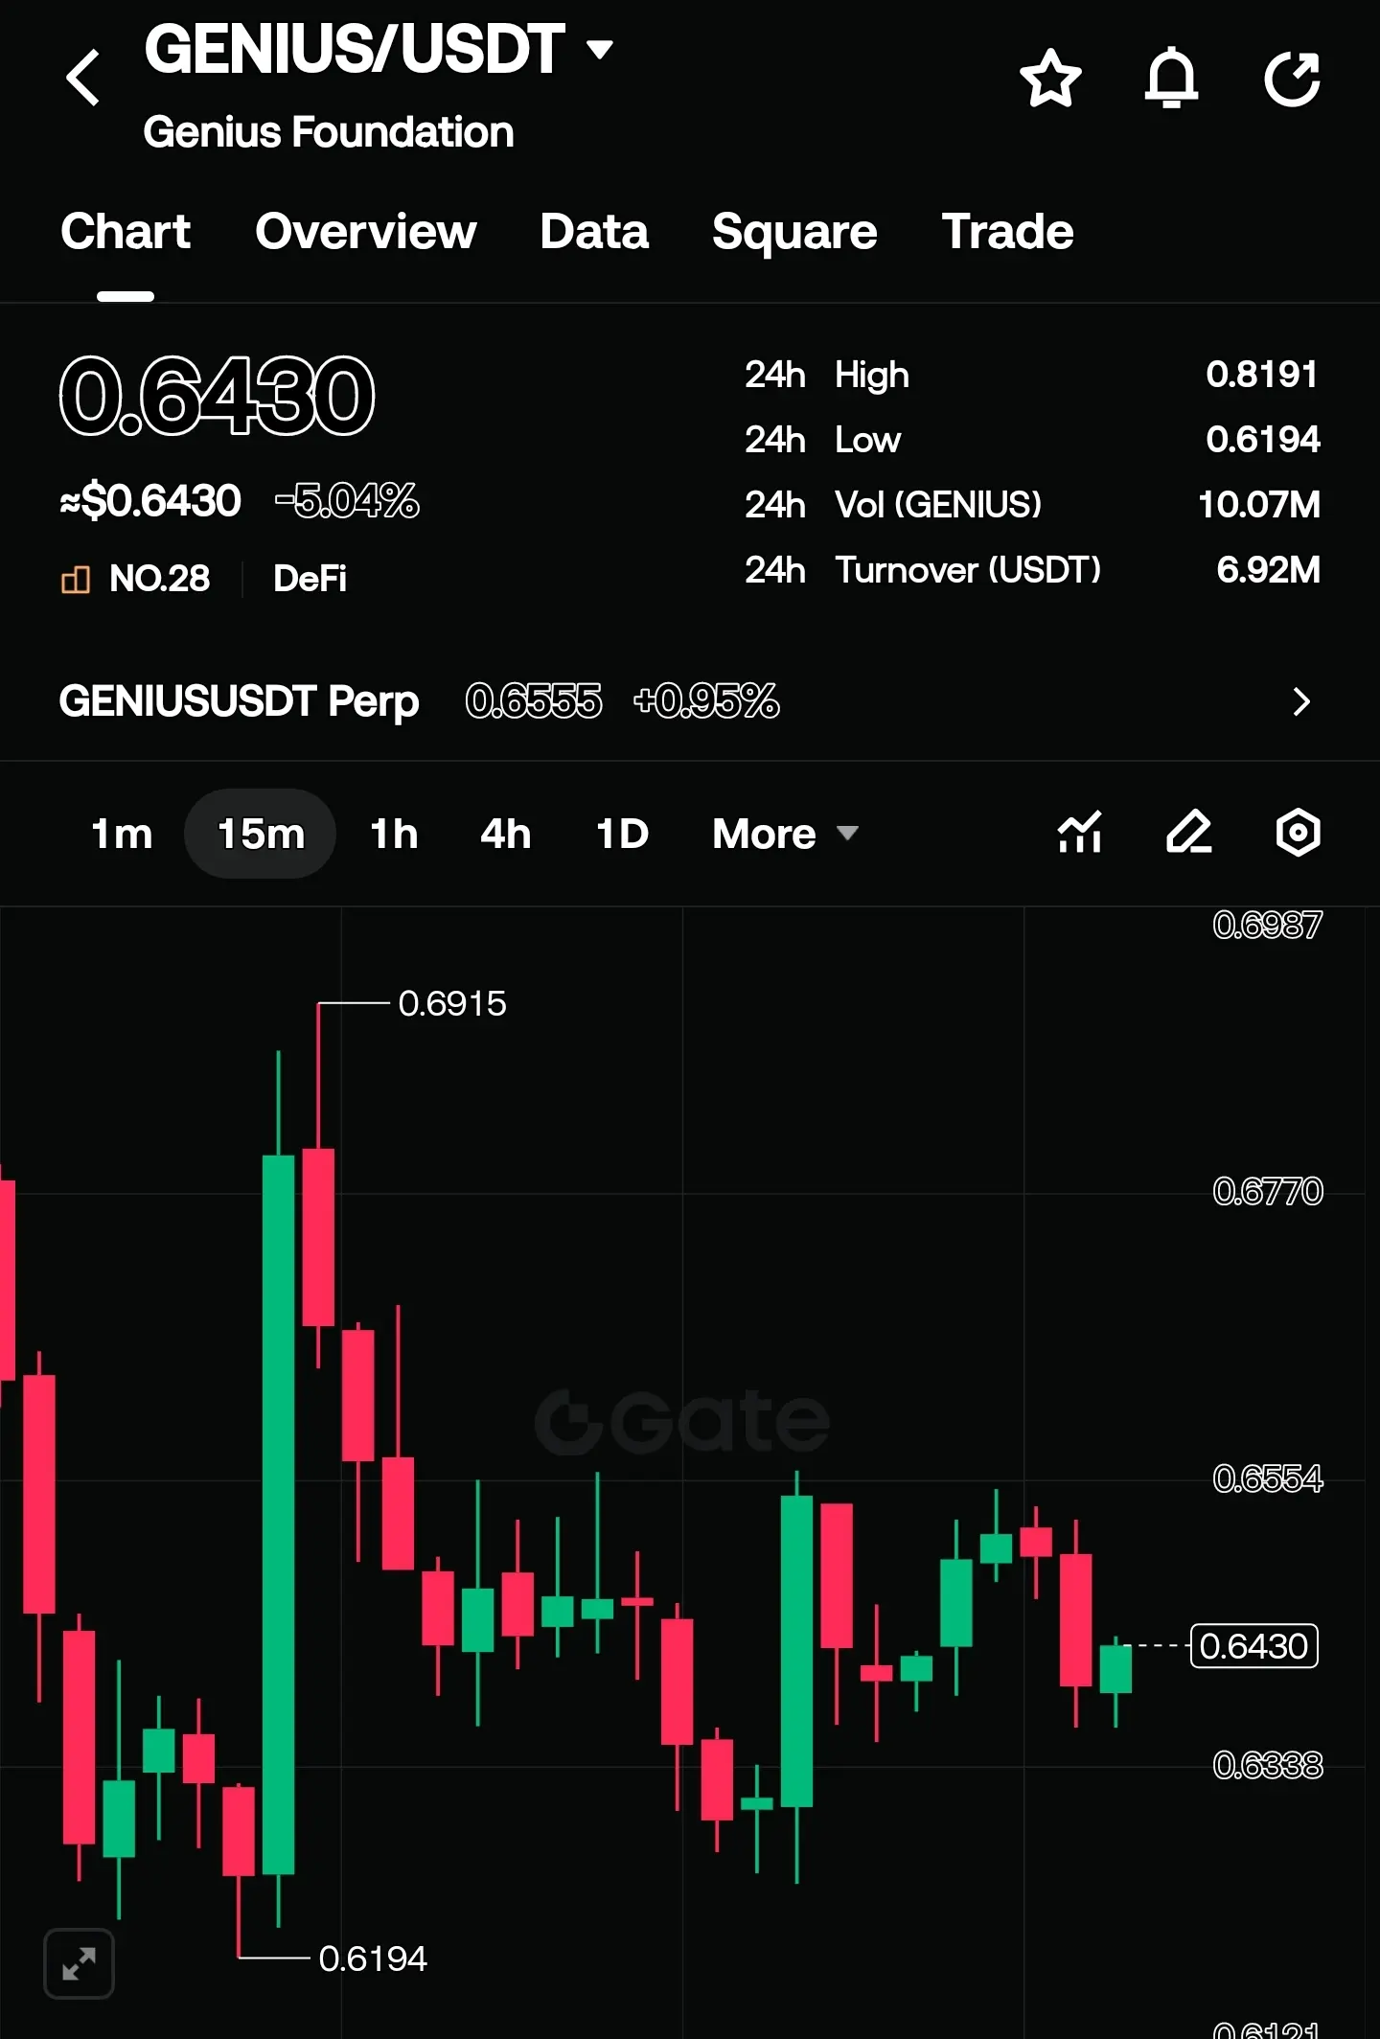Click the 0.6338 price axis label
Screen dimensions: 1380x2039
(x=1268, y=1765)
